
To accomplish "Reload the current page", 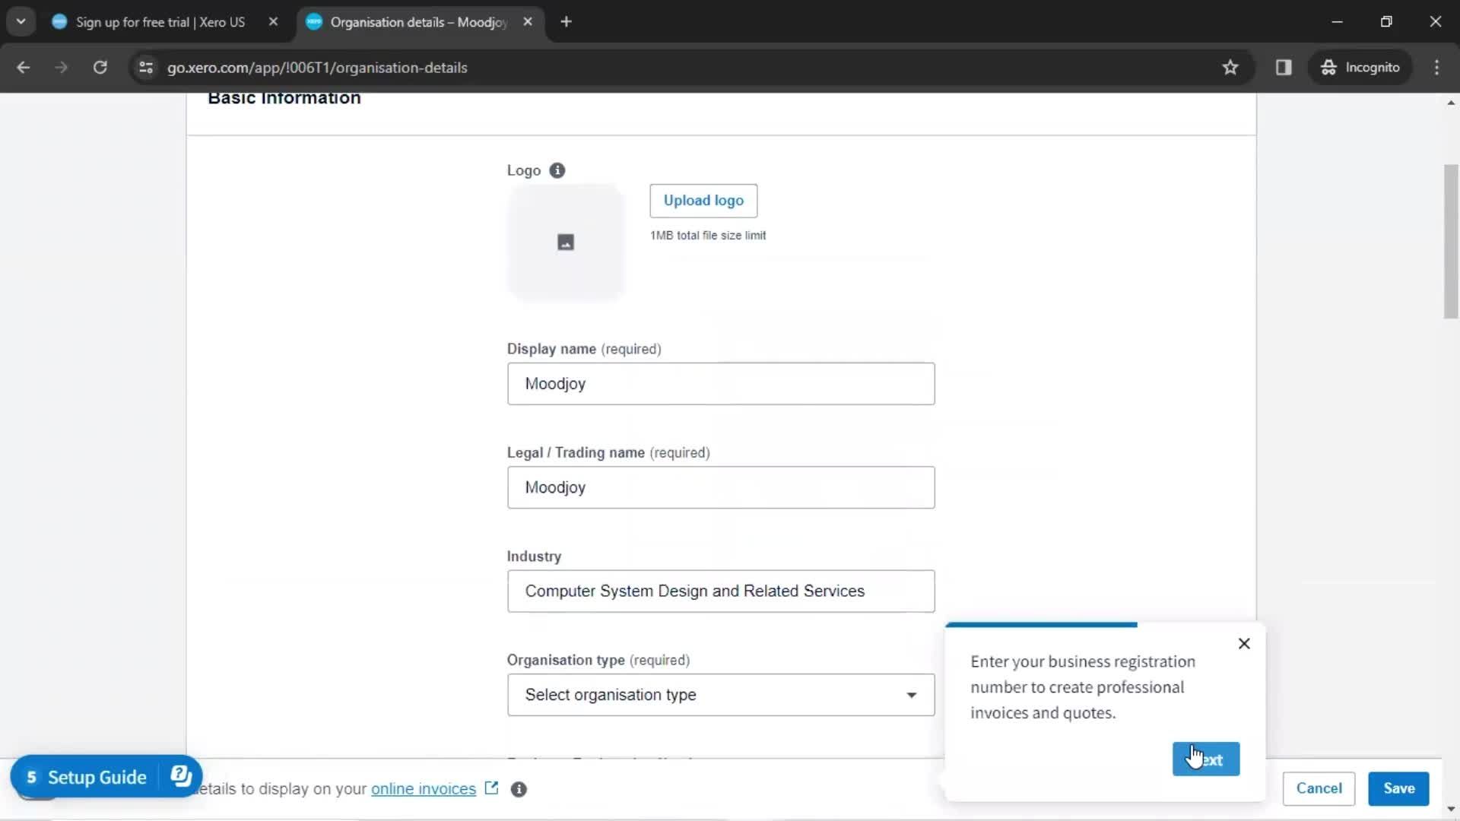I will 100,68.
